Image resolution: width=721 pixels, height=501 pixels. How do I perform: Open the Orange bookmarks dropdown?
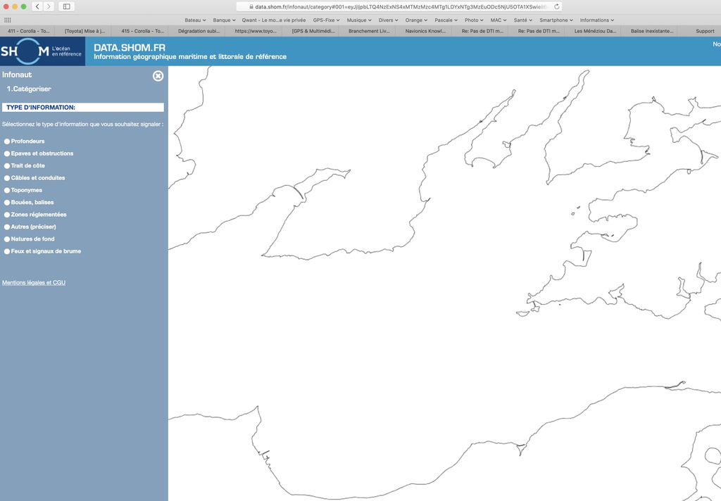[416, 20]
